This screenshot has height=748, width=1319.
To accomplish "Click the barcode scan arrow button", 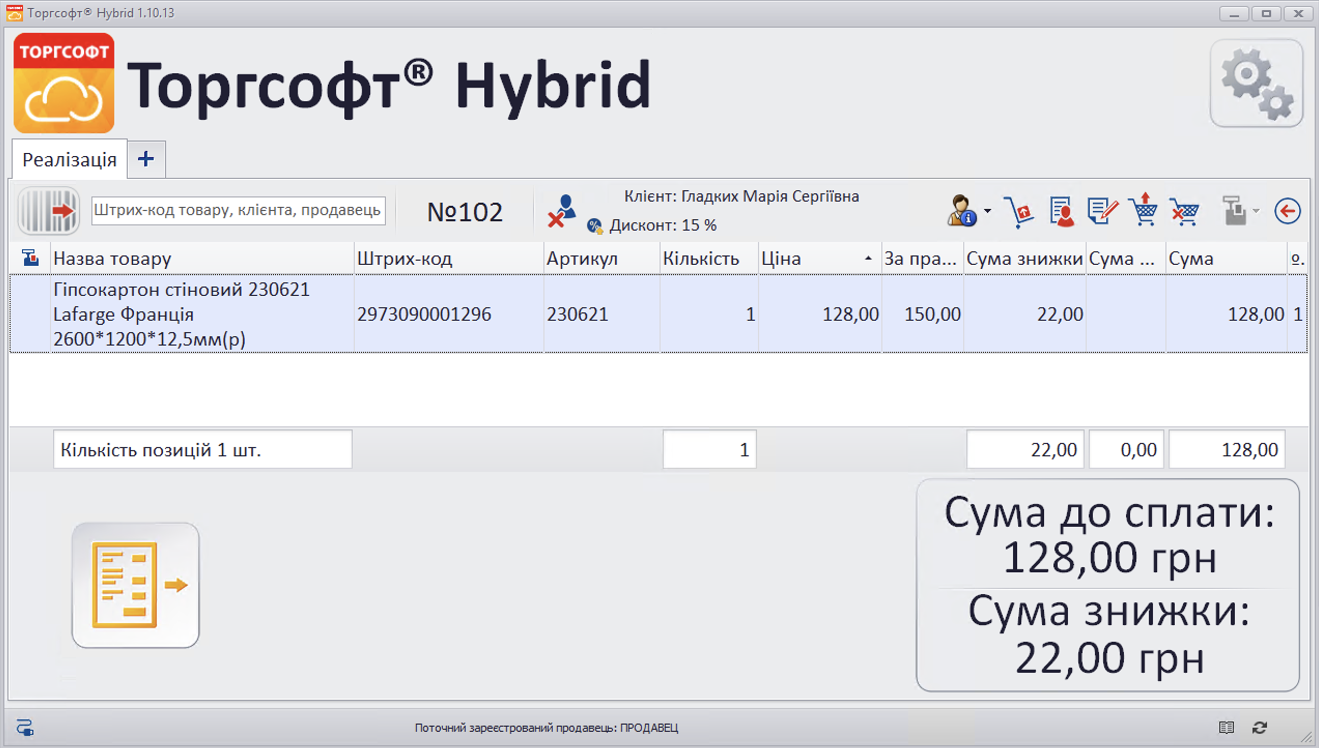I will point(49,211).
